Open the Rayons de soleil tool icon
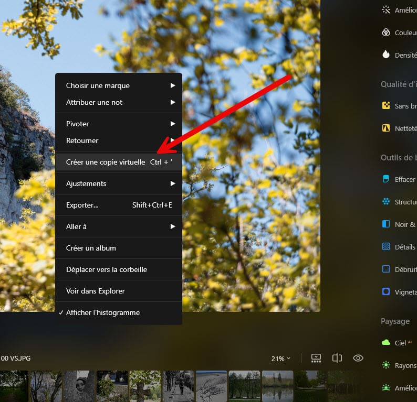Viewport: 417px width, 402px height. 386,365
